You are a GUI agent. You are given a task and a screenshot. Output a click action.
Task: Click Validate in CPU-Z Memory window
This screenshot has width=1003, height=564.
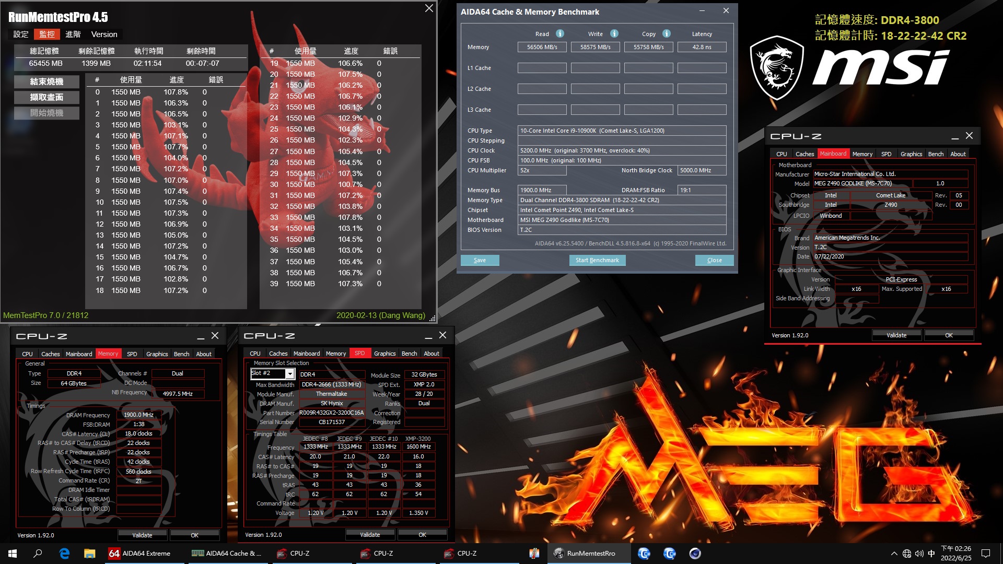click(142, 535)
